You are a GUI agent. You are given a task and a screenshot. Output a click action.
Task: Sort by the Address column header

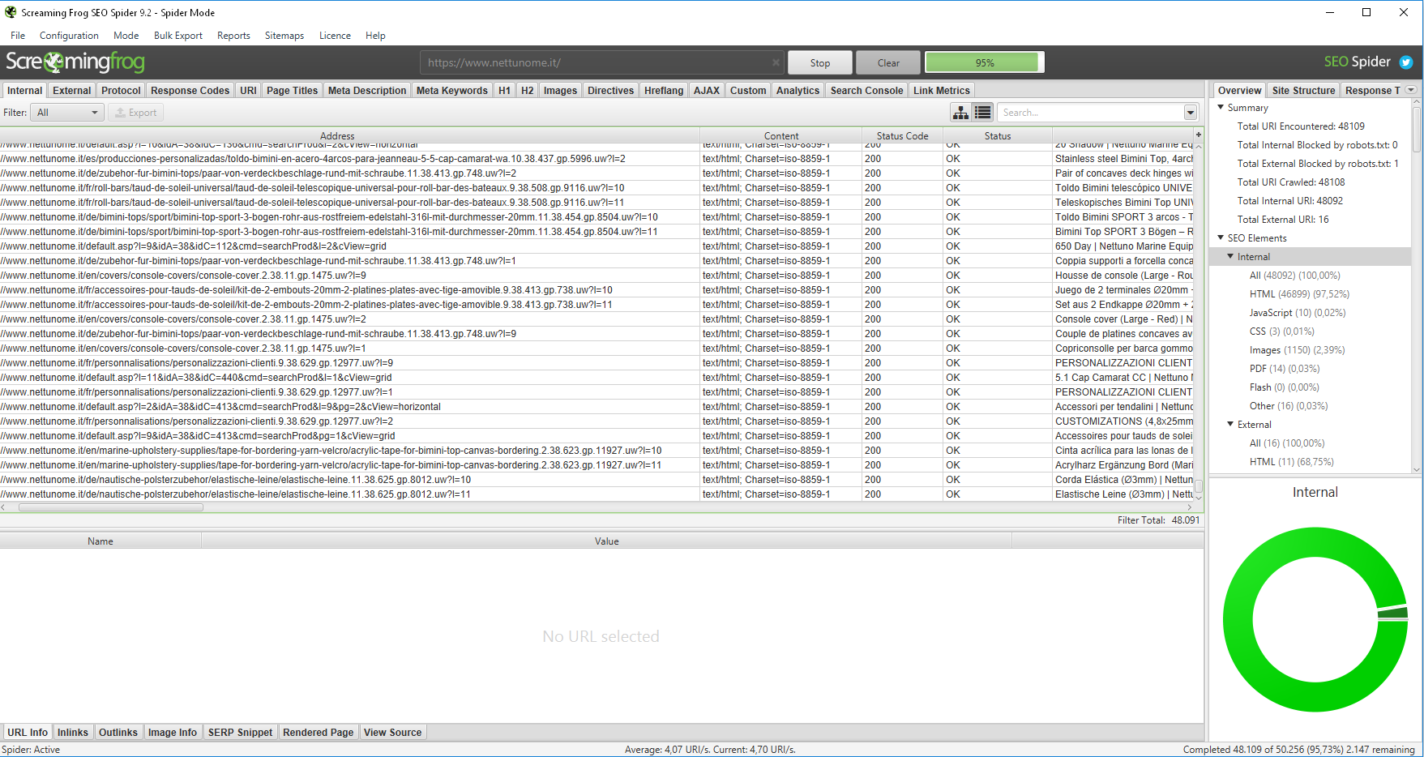pyautogui.click(x=337, y=136)
